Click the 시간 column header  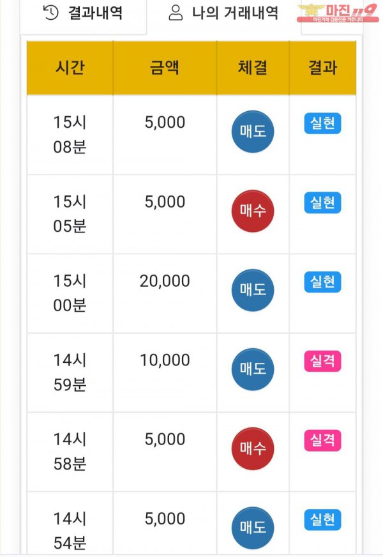click(x=70, y=68)
